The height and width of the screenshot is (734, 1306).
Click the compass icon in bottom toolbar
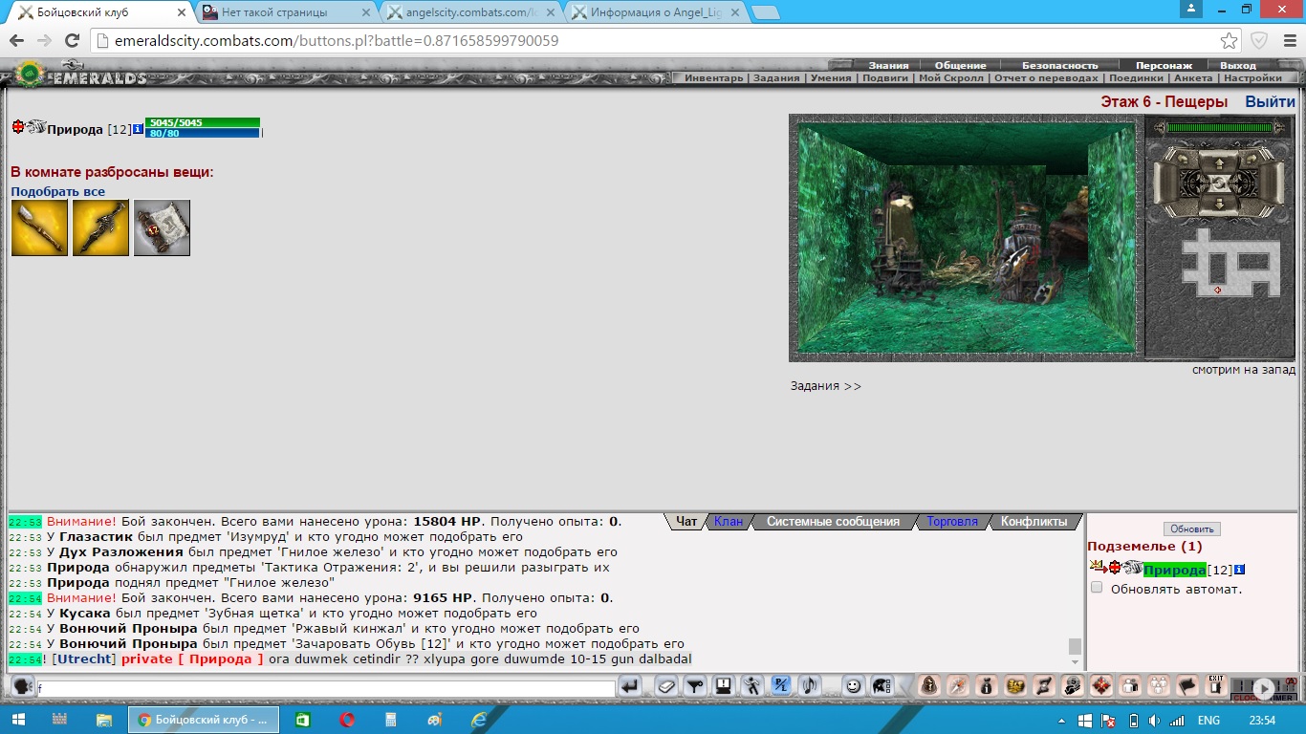958,685
